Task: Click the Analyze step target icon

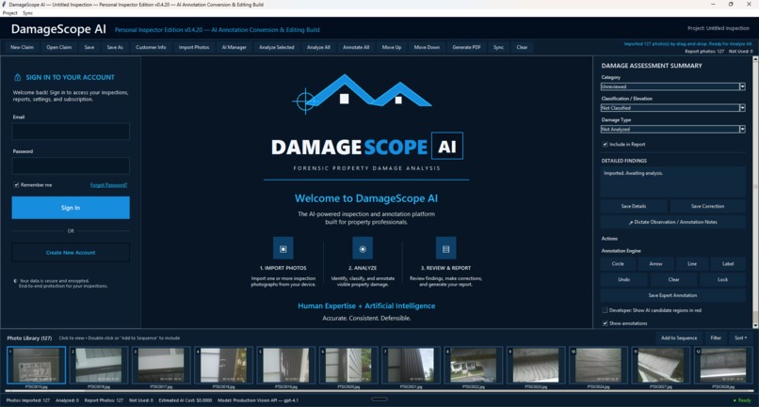Action: [363, 248]
